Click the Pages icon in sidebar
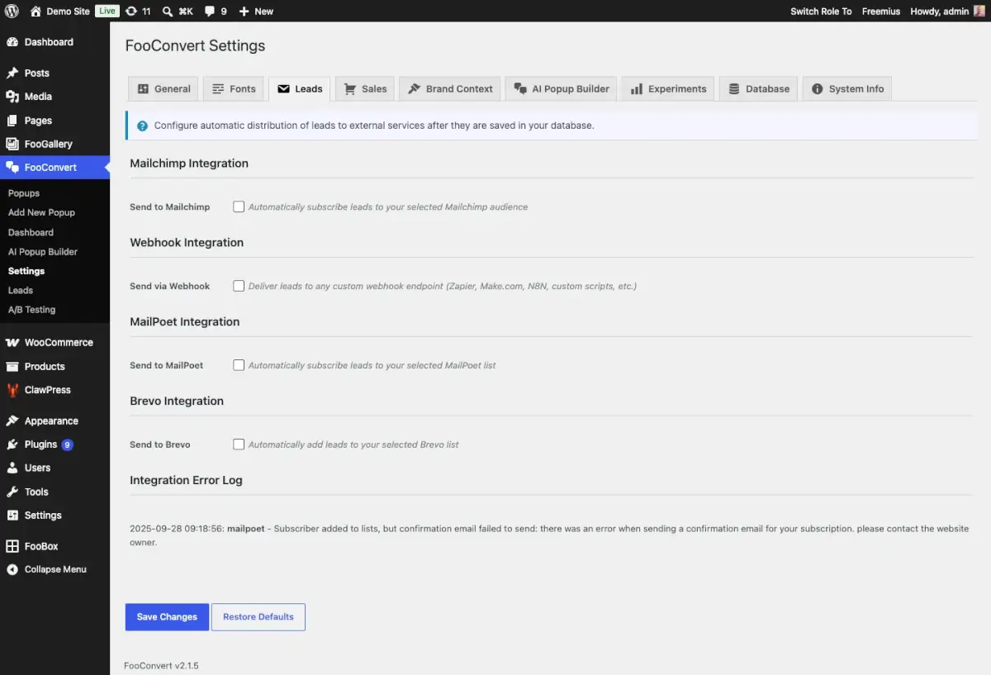The height and width of the screenshot is (675, 991). pos(12,121)
